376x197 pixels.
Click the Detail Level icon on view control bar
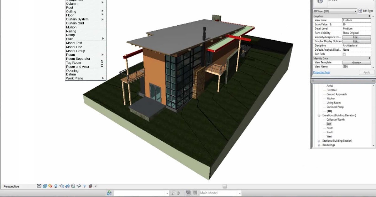click(39, 186)
